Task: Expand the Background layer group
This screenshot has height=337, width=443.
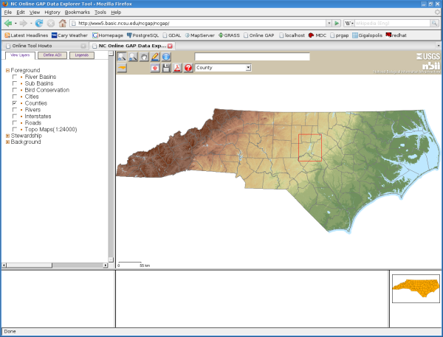Action: (7, 142)
